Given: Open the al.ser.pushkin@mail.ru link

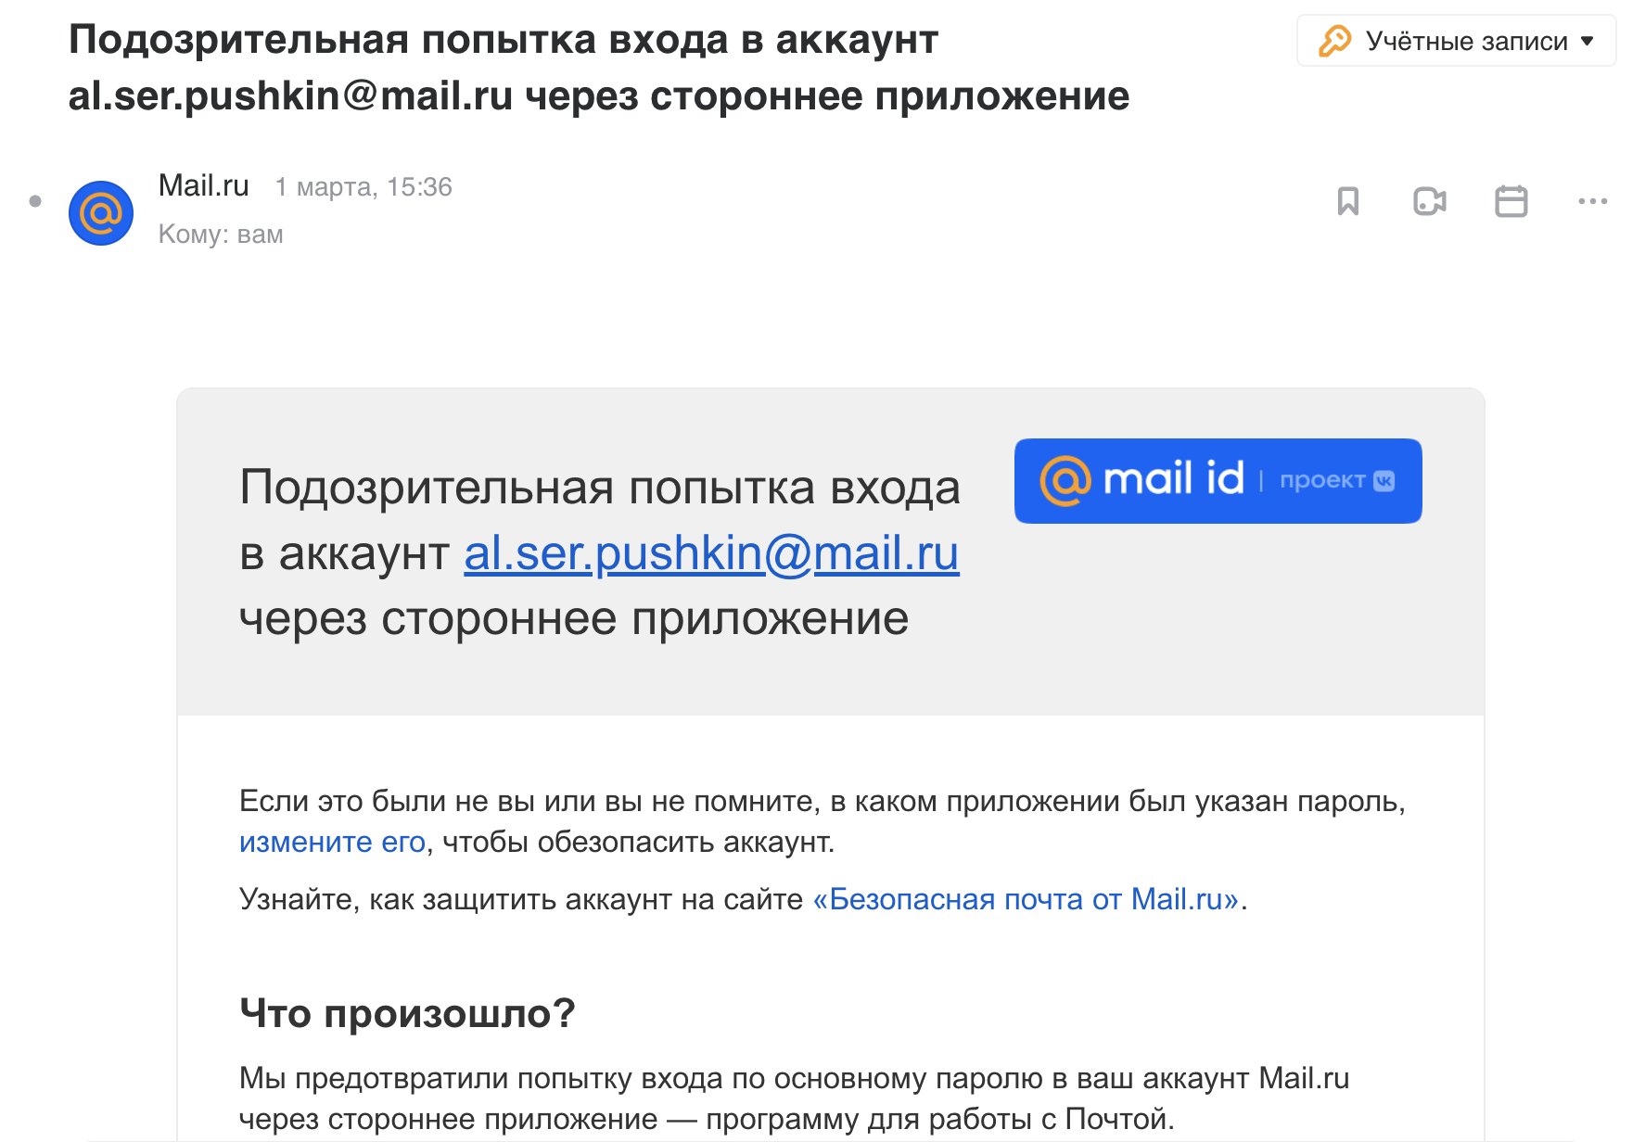Looking at the screenshot, I should (x=711, y=553).
